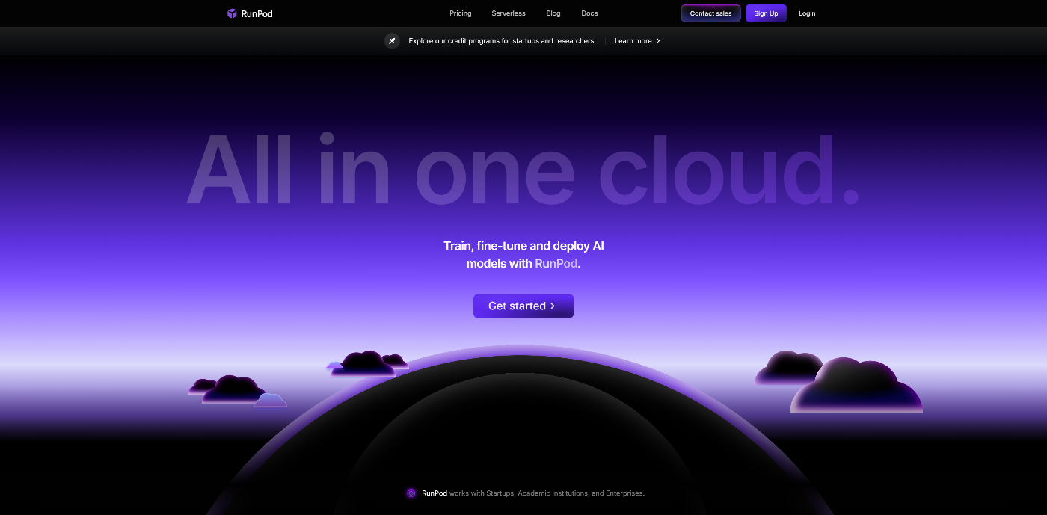The image size is (1047, 515).
Task: Follow the Learn more link
Action: 633,41
